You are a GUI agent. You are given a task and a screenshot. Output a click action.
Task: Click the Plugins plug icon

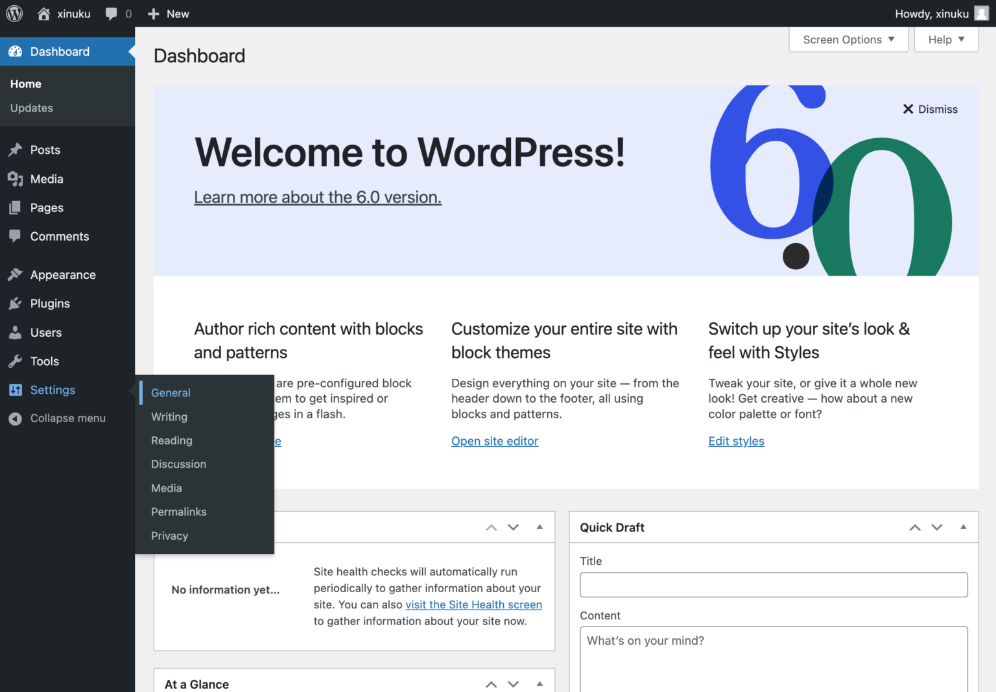pos(15,303)
